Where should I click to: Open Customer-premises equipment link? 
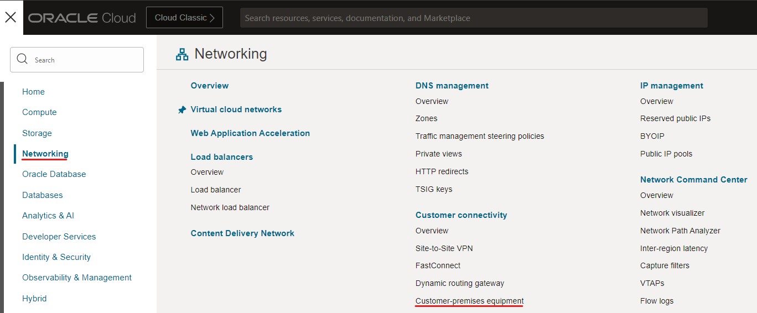coord(469,301)
